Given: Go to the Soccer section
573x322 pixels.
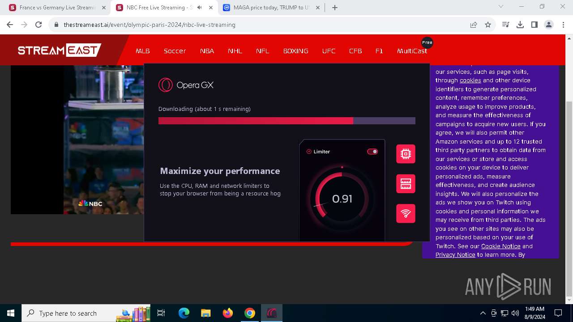Looking at the screenshot, I should [x=175, y=51].
